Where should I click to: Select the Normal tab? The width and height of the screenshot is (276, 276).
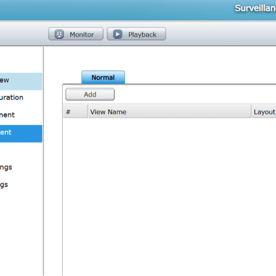103,77
